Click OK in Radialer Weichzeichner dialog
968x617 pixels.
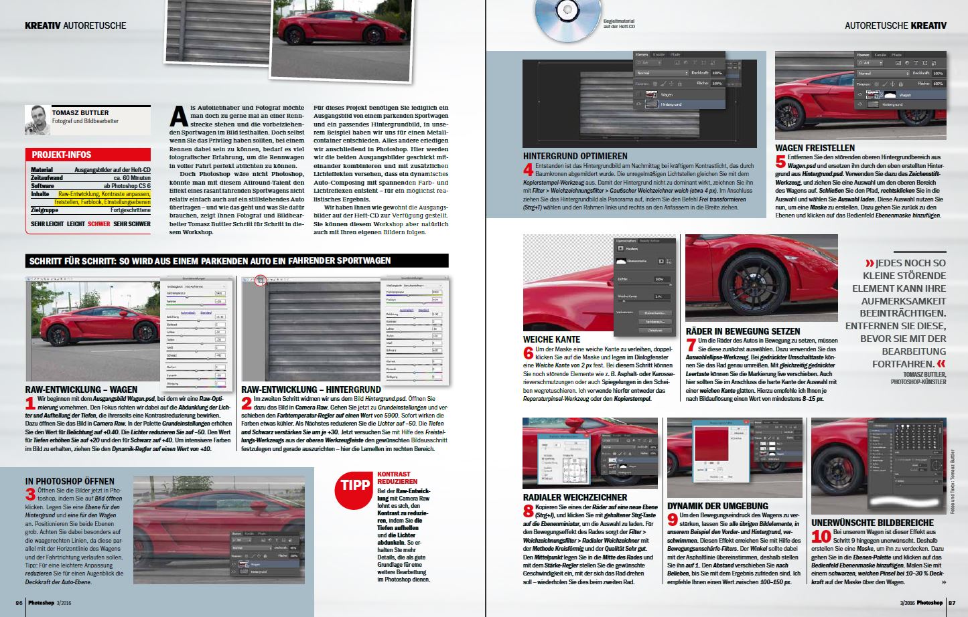[575, 444]
